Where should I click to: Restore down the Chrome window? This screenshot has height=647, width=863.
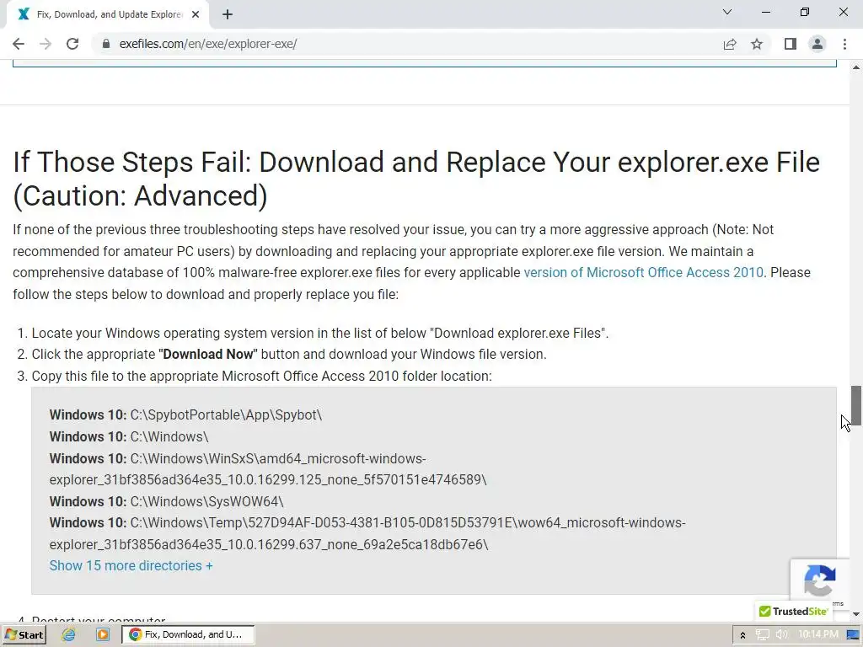point(805,12)
